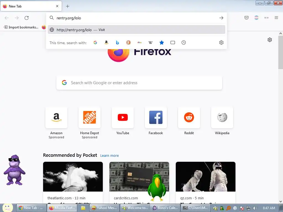
Task: Search in open tabs icon
Action: pos(173,43)
